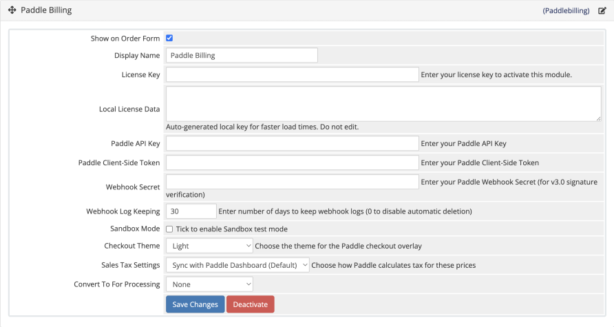The height and width of the screenshot is (327, 614).
Task: Click inside the Local License Data textarea
Action: pyautogui.click(x=383, y=104)
